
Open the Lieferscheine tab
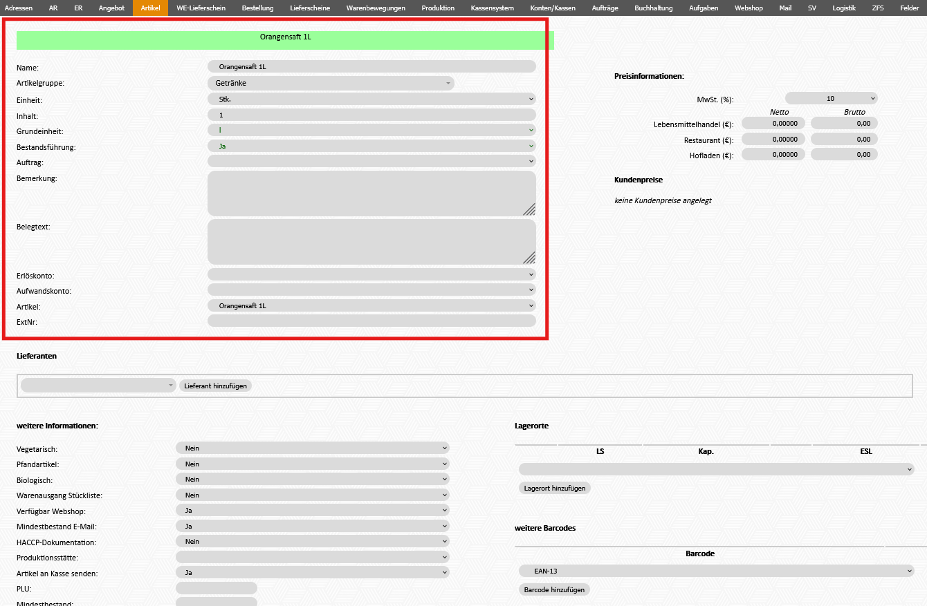310,8
